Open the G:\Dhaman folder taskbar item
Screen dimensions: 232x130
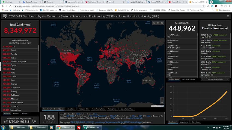click(38, 128)
